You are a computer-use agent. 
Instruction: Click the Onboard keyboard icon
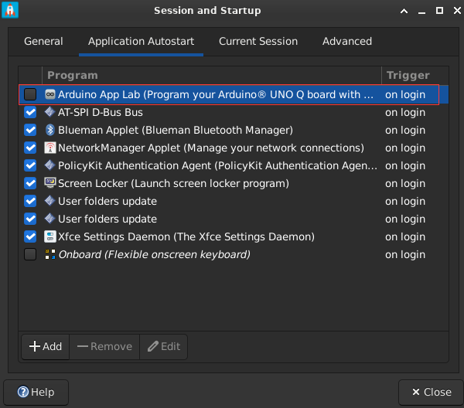point(50,254)
